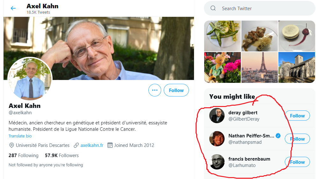View the 287 Following list
Image resolution: width=316 pixels, height=179 pixels.
tap(24, 156)
